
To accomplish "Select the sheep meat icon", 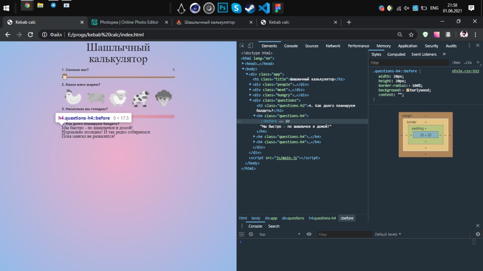I will coord(118,97).
